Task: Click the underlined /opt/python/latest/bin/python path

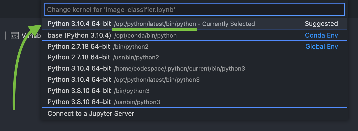Action: click(x=155, y=24)
